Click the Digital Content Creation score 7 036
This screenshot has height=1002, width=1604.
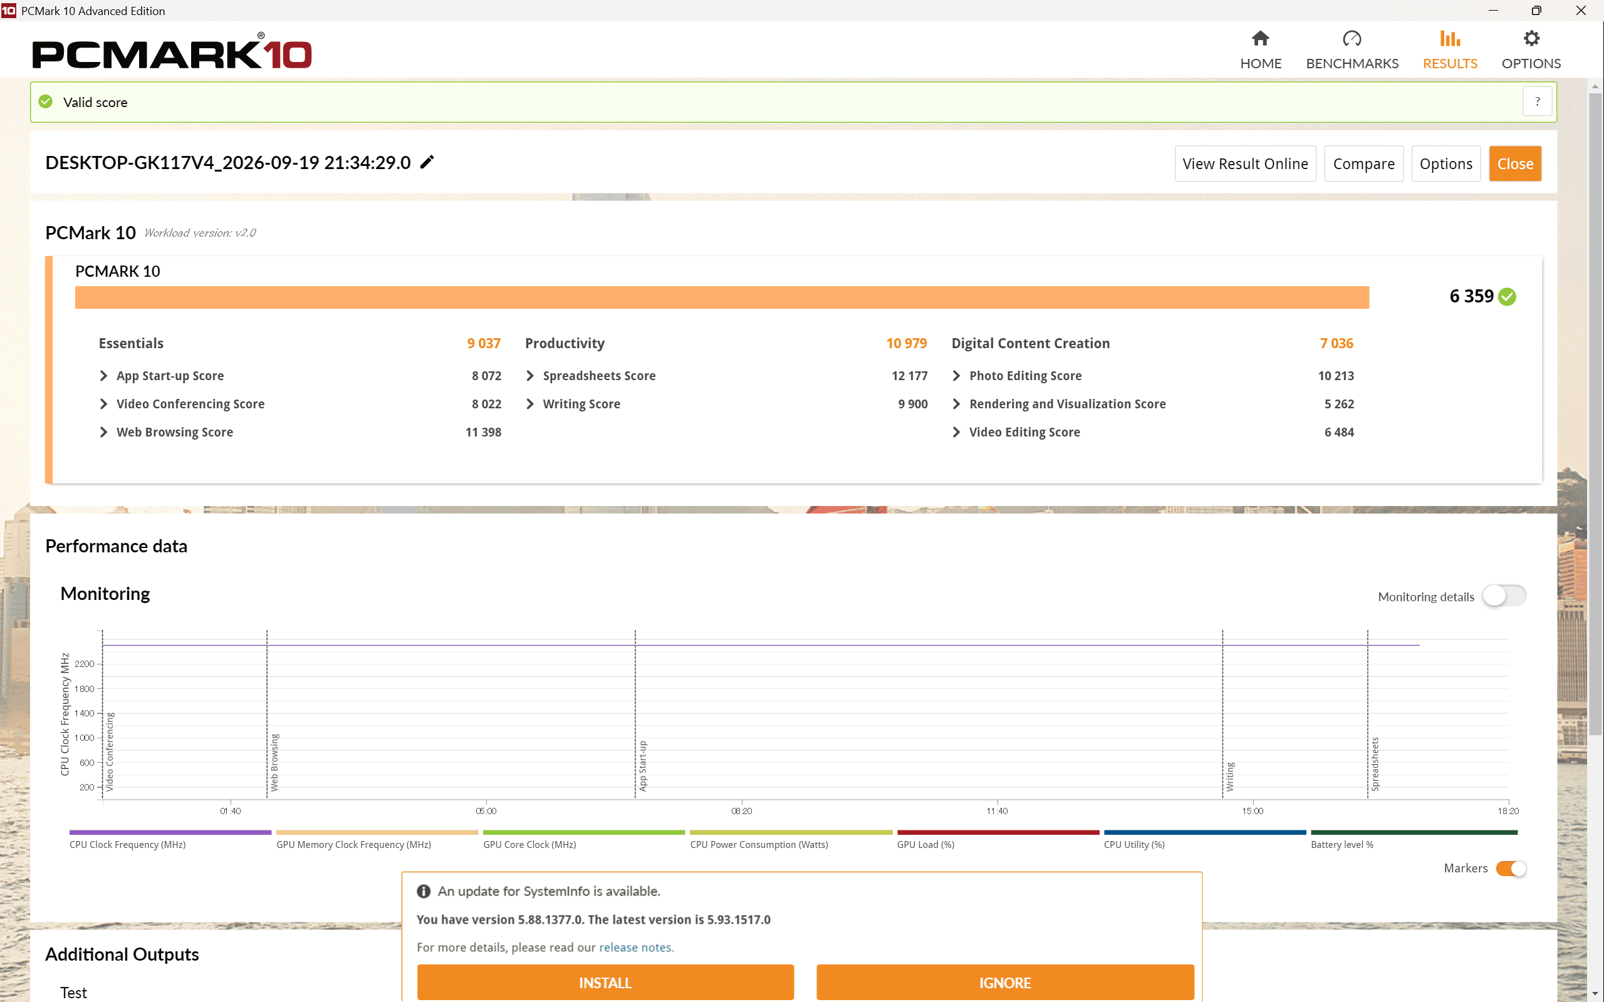click(1336, 343)
